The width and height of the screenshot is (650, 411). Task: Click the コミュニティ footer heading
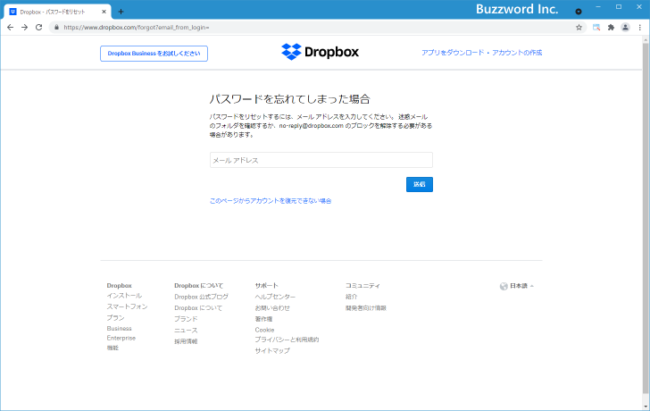(x=362, y=286)
